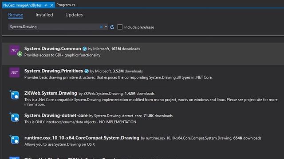Click "1.42M downloads" text for ZKWeb.System.Drawing
Screen dimensions: 284x159
140,94
